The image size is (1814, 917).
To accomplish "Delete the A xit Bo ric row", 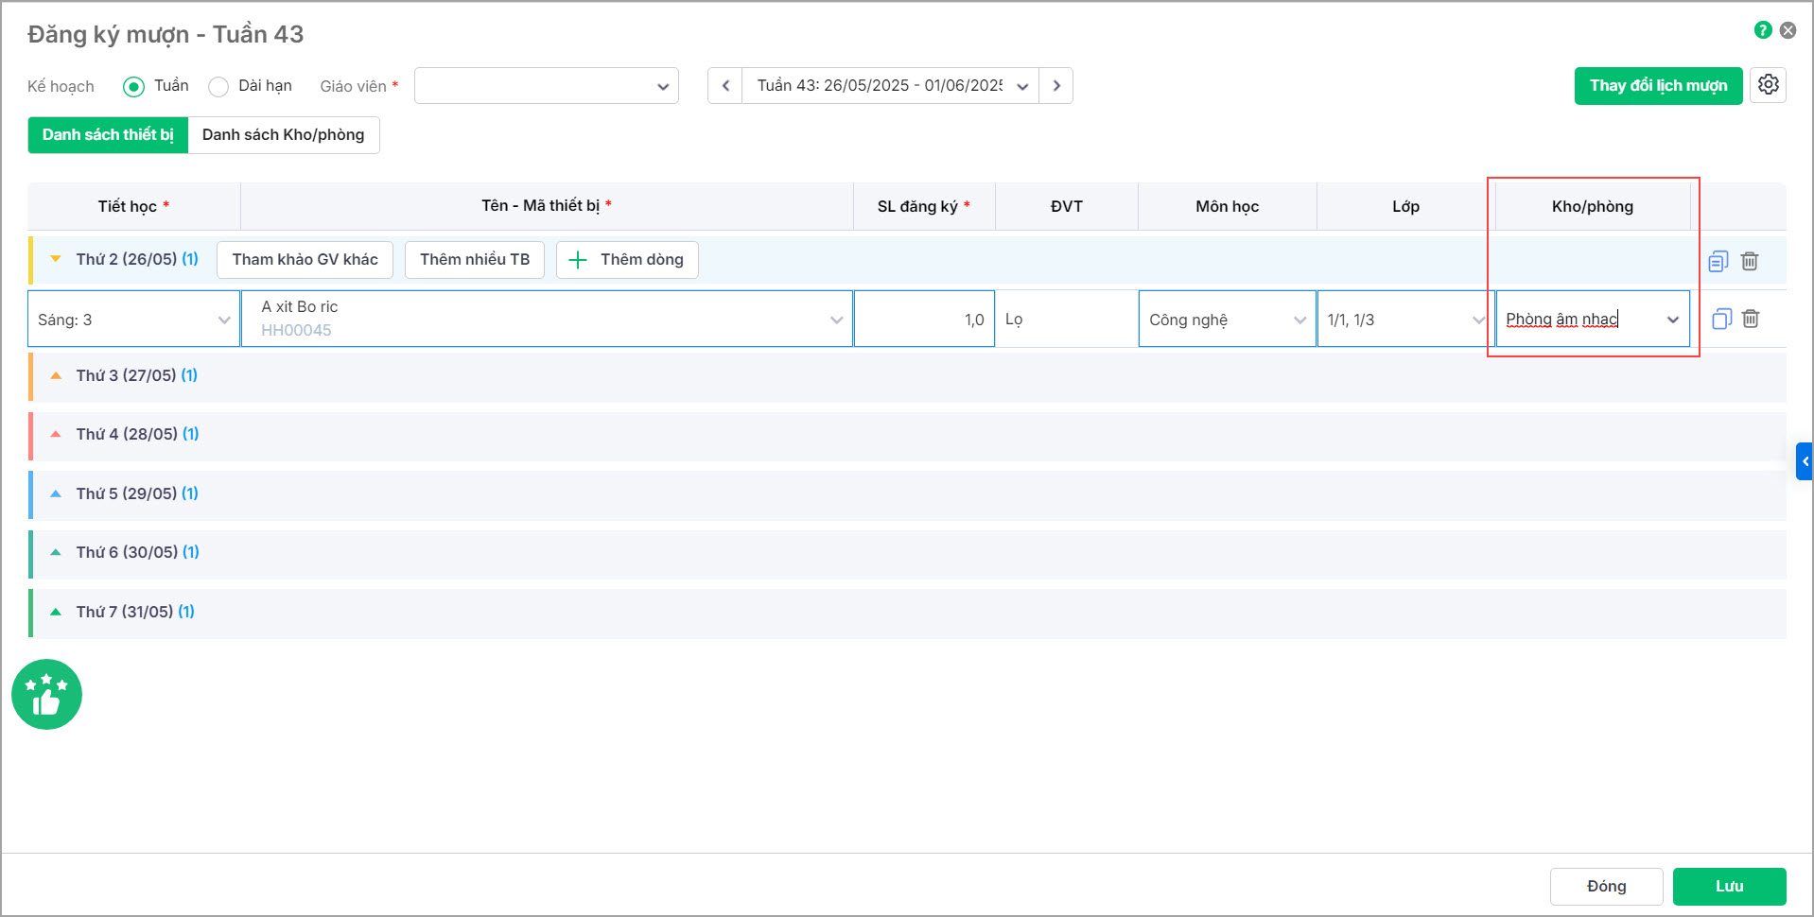I will (1751, 320).
